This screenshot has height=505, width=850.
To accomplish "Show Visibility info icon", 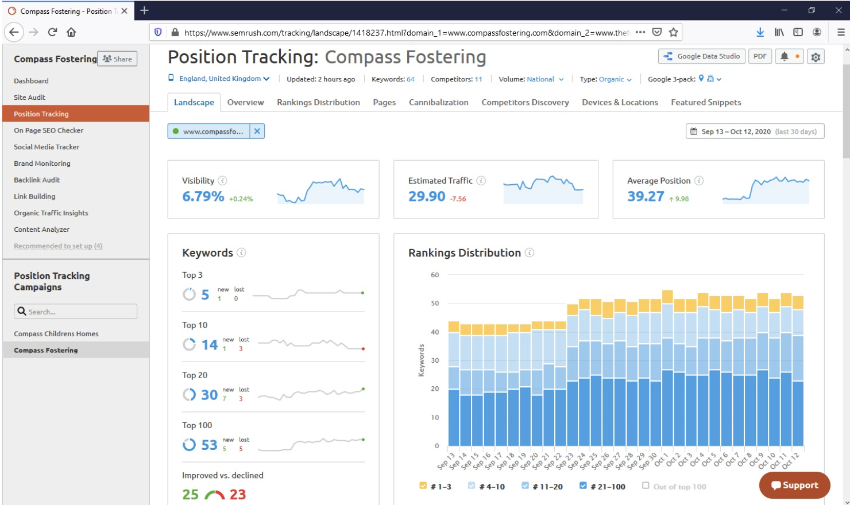I will pyautogui.click(x=222, y=181).
